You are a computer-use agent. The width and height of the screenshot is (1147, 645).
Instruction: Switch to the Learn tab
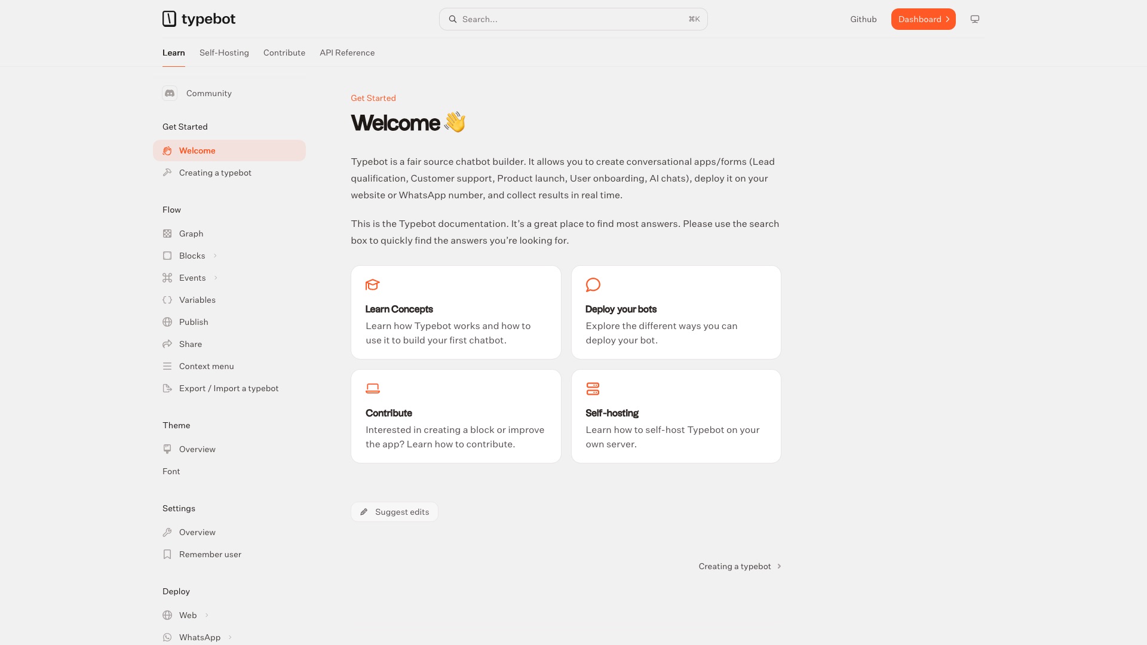[174, 53]
